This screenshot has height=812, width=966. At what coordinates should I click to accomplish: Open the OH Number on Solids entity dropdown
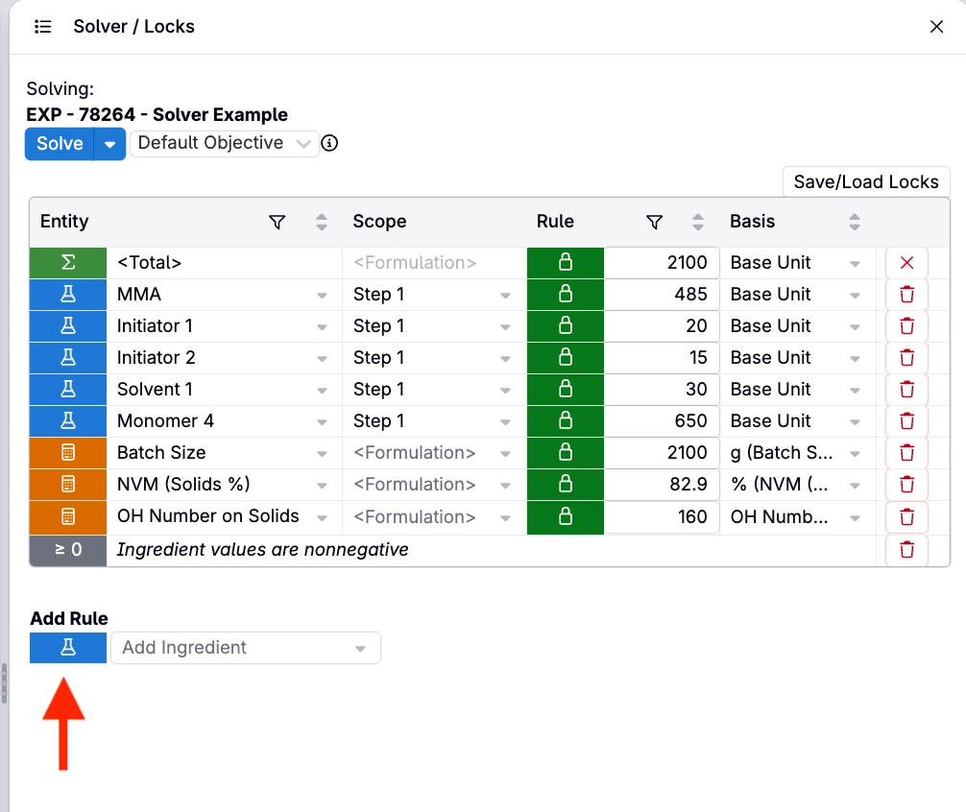point(322,518)
